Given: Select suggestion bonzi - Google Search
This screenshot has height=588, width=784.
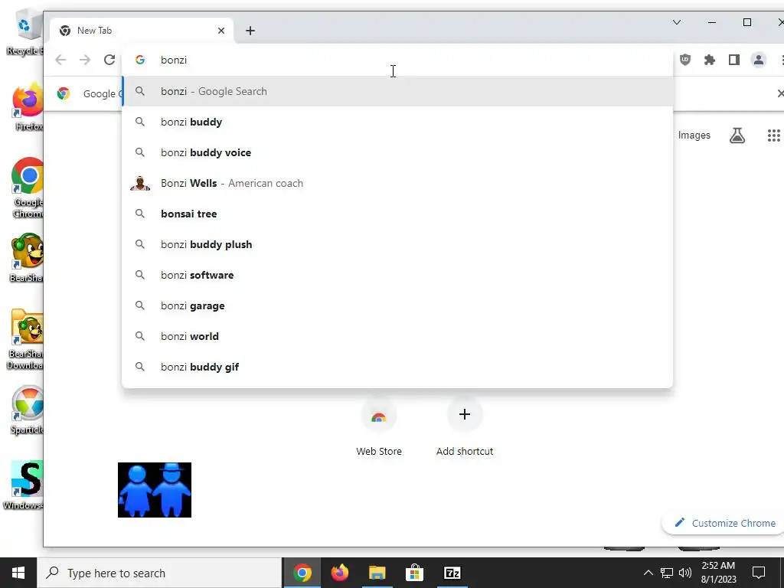Looking at the screenshot, I should click(397, 92).
